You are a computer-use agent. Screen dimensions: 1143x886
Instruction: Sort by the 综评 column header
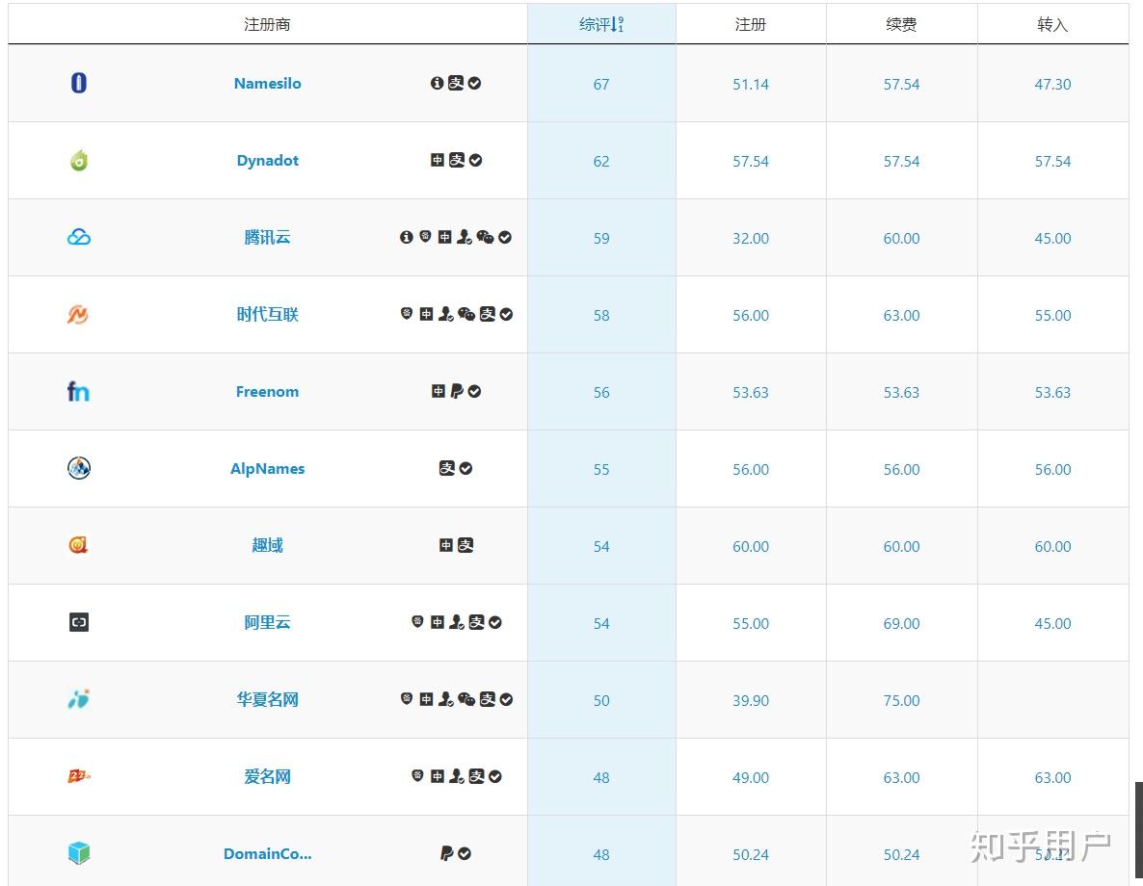click(601, 24)
